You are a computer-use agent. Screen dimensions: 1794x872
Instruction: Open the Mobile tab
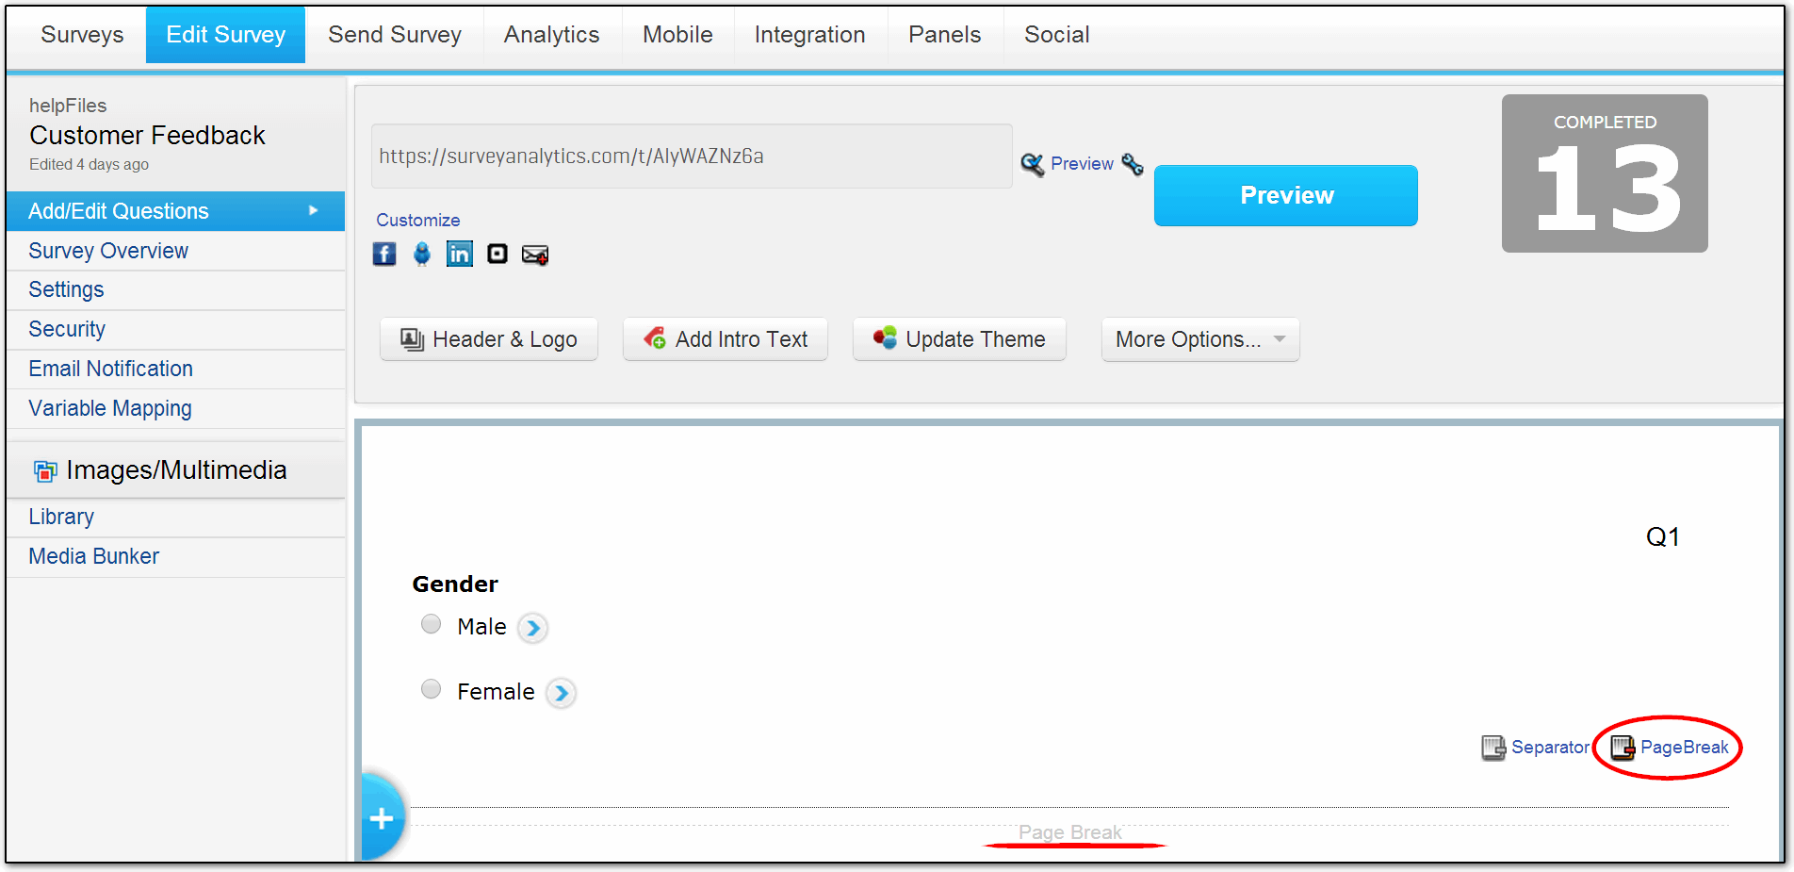pos(677,35)
